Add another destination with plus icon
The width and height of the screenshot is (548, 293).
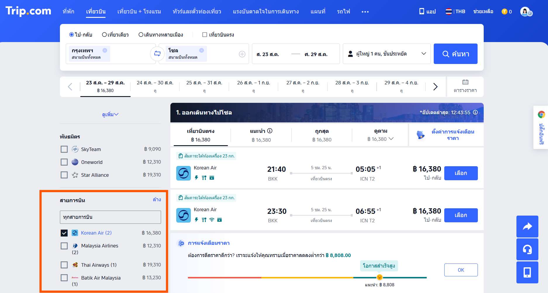coord(242,54)
